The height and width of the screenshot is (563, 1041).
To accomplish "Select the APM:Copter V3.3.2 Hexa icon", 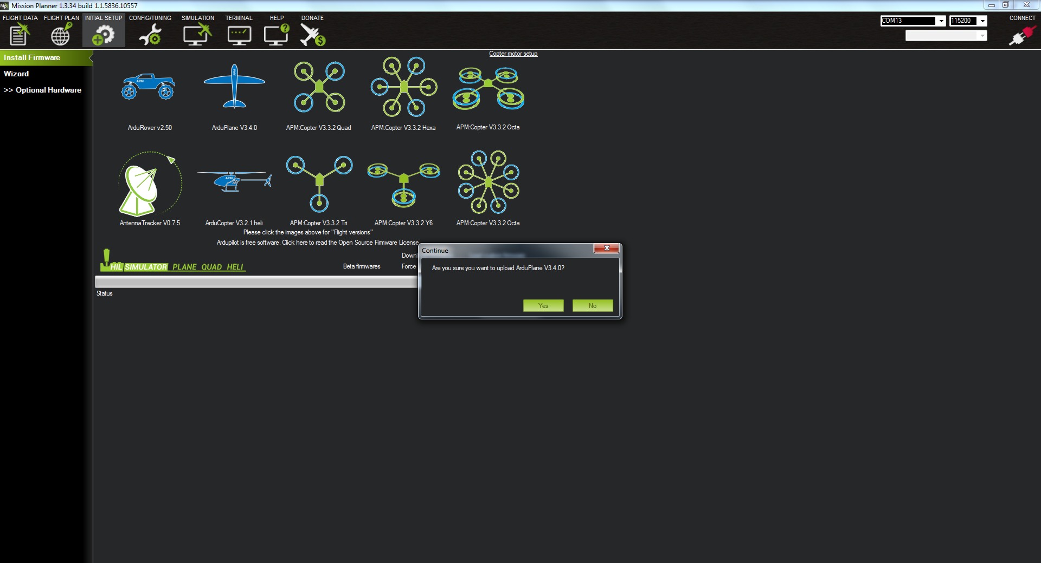I will point(404,87).
